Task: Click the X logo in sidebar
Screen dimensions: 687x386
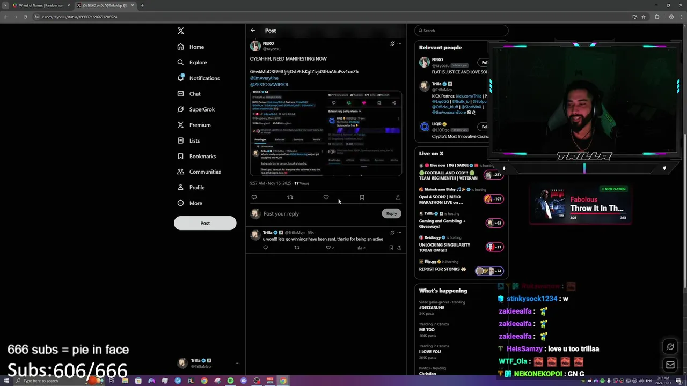Action: (x=181, y=31)
